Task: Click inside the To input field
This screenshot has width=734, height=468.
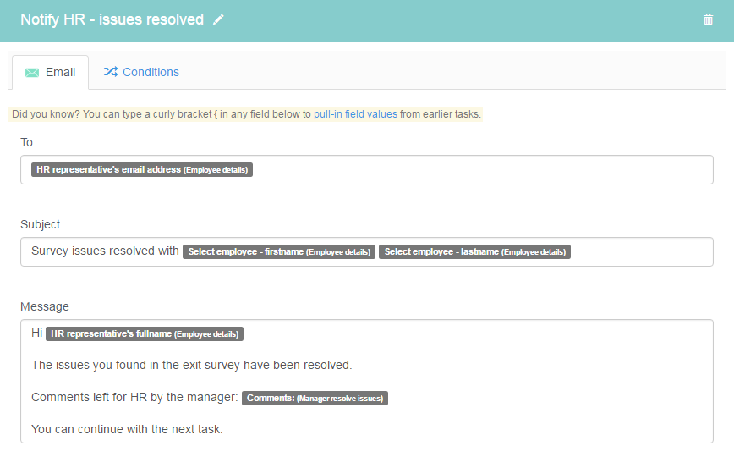Action: tap(366, 169)
